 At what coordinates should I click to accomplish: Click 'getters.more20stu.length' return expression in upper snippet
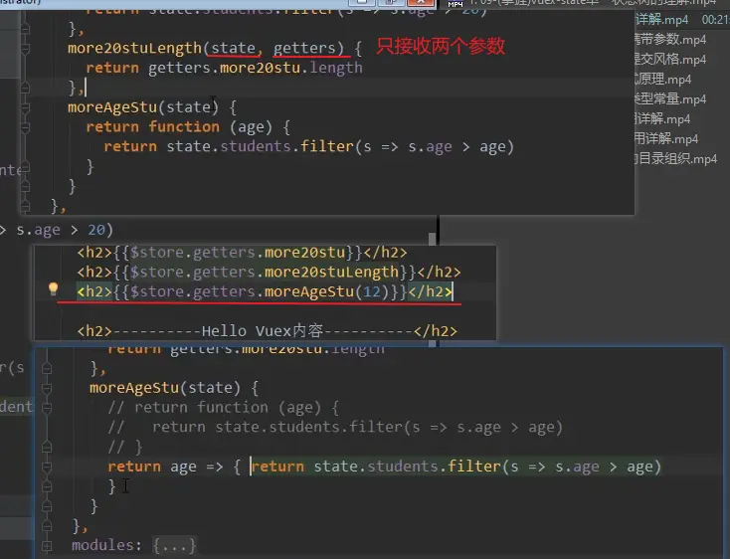(256, 68)
